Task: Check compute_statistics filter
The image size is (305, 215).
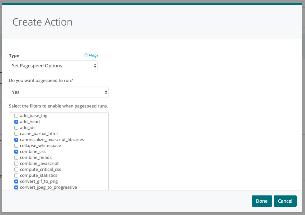Action: pyautogui.click(x=16, y=176)
